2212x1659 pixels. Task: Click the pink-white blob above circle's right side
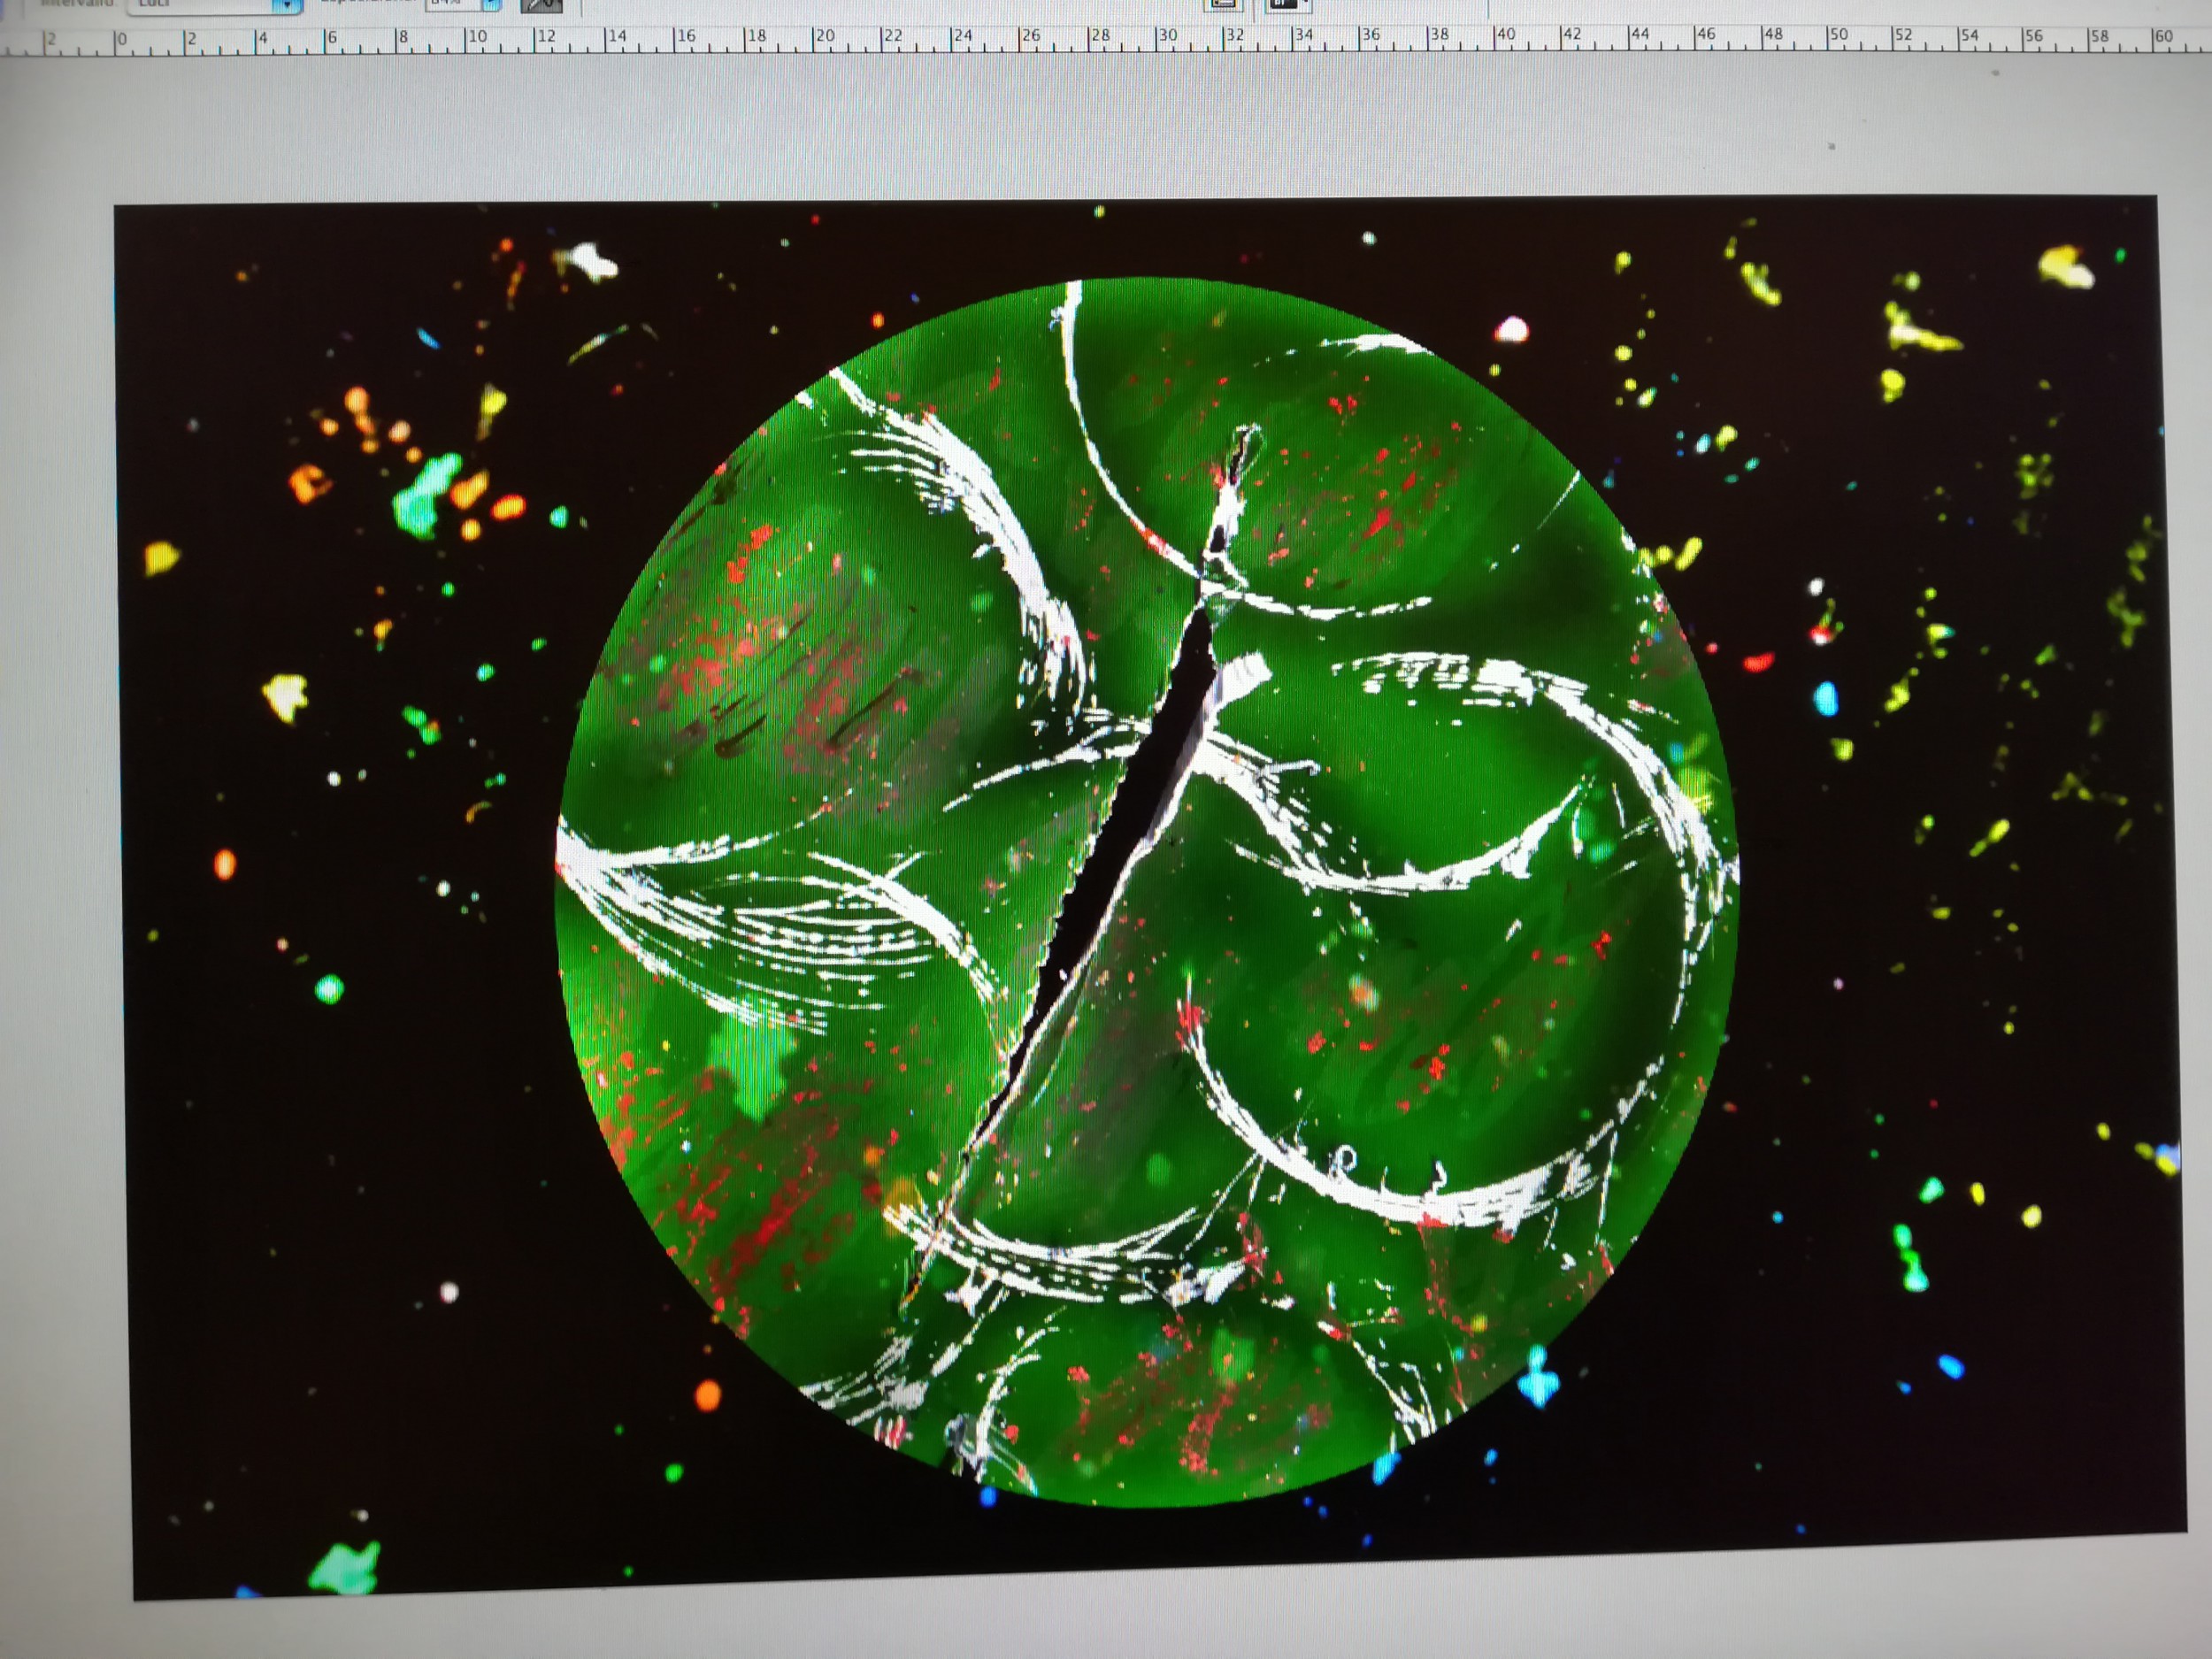(x=1511, y=330)
